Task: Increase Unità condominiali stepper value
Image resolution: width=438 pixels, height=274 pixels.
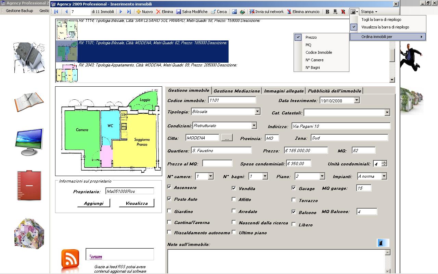Action: pyautogui.click(x=384, y=162)
